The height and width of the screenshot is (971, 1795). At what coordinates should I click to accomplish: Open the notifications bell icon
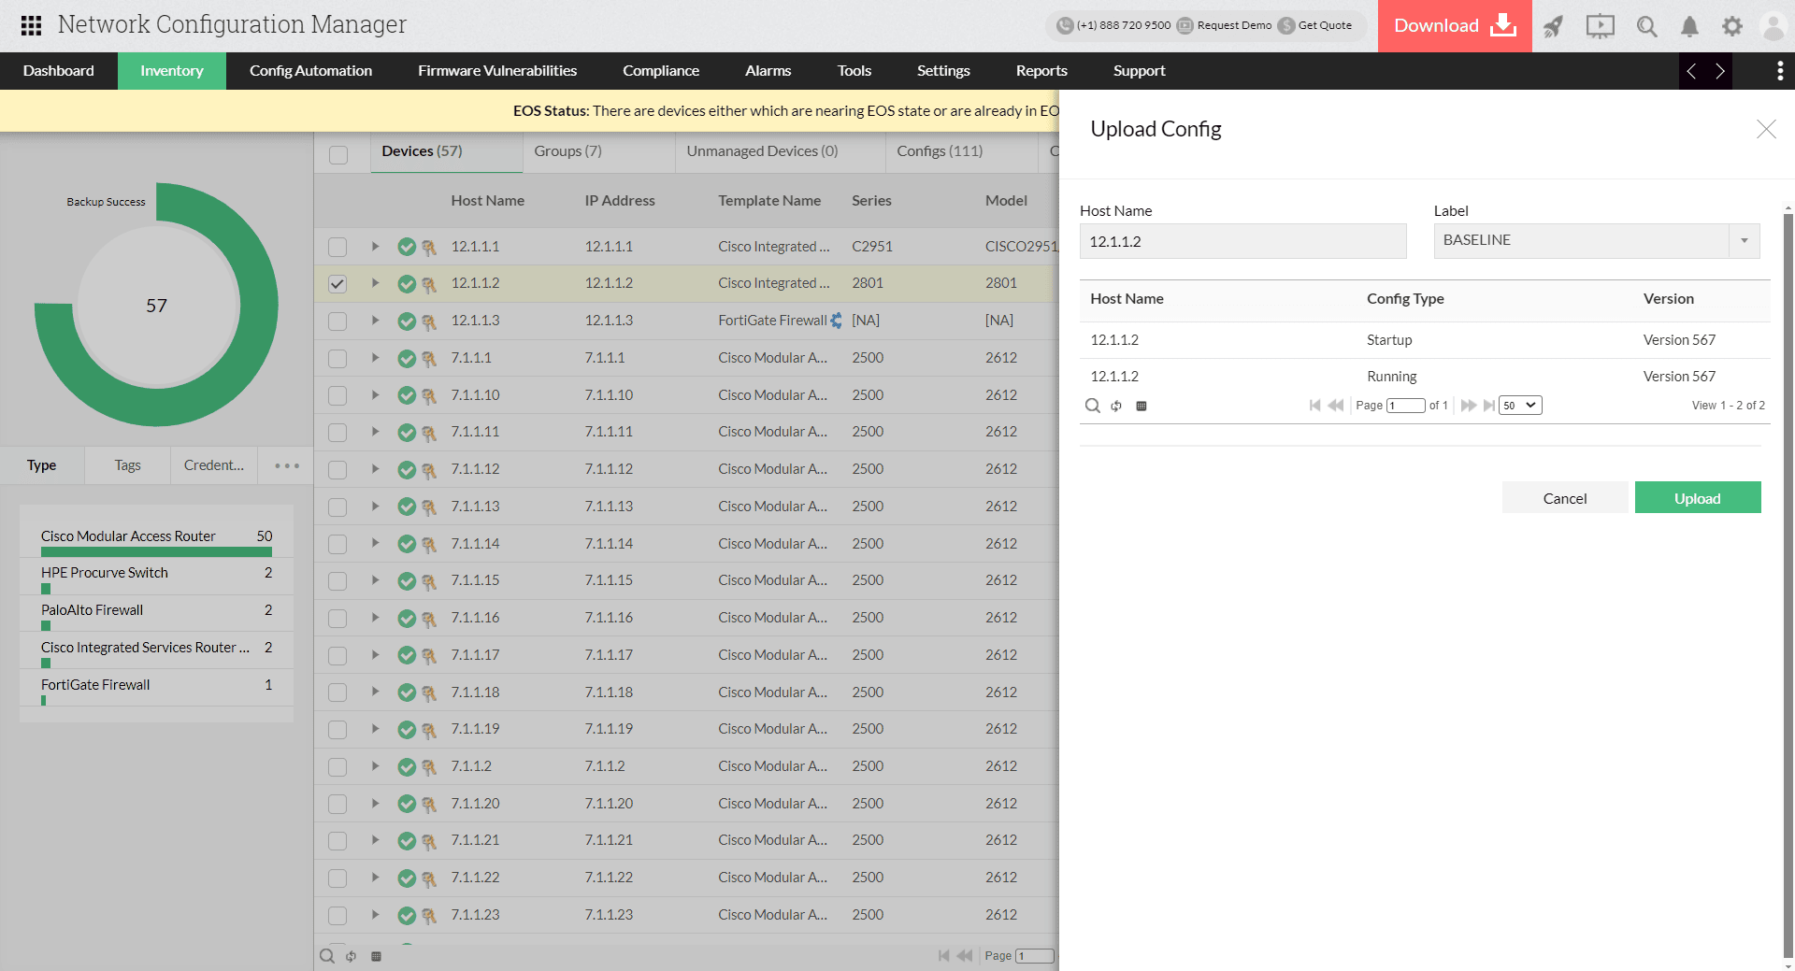1688,26
